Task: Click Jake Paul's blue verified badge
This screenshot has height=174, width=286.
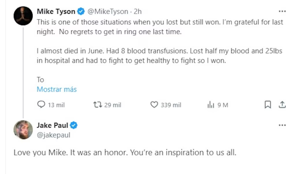Action: coord(74,125)
